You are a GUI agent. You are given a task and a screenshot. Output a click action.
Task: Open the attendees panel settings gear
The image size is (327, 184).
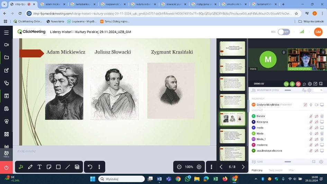(309, 90)
